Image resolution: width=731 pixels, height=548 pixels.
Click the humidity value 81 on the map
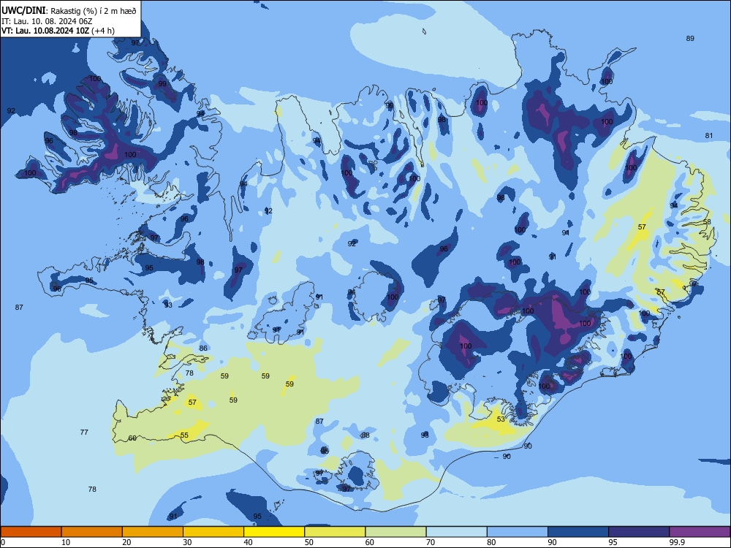point(708,136)
